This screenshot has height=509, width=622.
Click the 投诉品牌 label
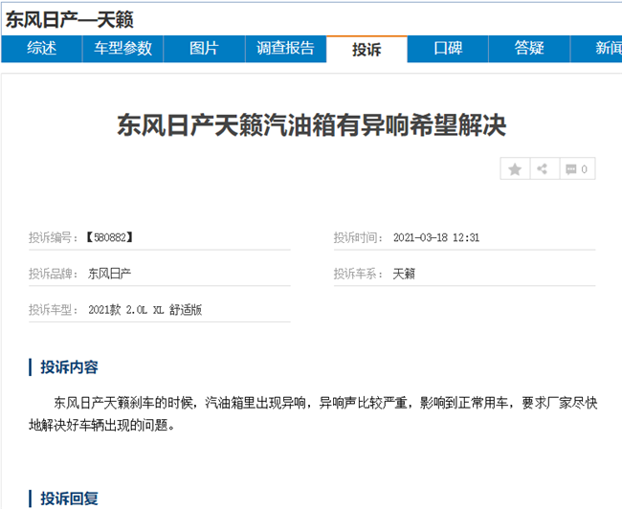click(x=54, y=274)
